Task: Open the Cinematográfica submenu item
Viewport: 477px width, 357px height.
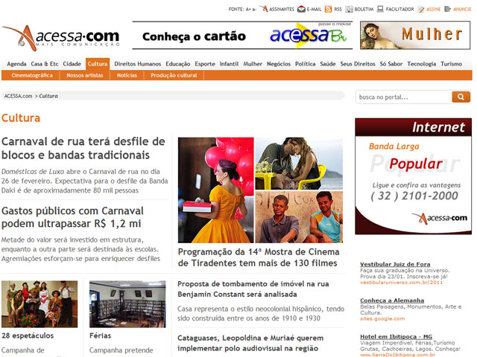Action: tap(32, 75)
